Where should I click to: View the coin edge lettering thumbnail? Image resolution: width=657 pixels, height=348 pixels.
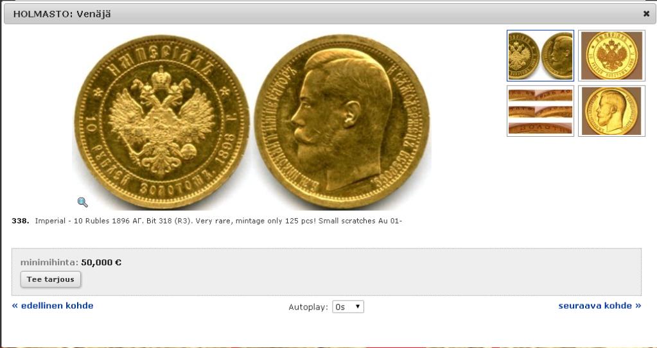pos(540,111)
